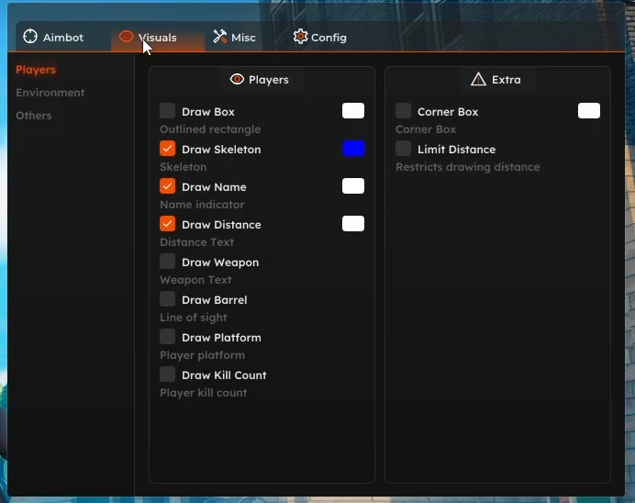Pick the Corner Box color swatch
This screenshot has width=635, height=503.
[589, 111]
